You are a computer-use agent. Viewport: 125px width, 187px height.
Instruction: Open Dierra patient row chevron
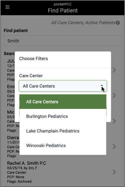point(114,147)
